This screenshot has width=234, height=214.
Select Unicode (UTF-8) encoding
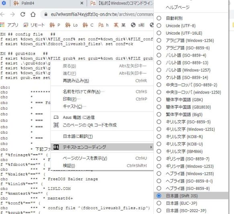(x=191, y=26)
